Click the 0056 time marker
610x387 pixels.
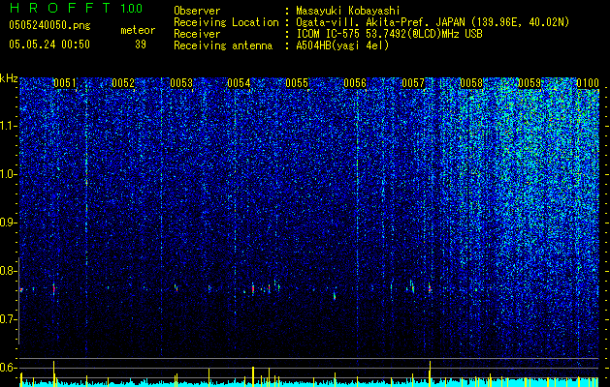[355, 83]
